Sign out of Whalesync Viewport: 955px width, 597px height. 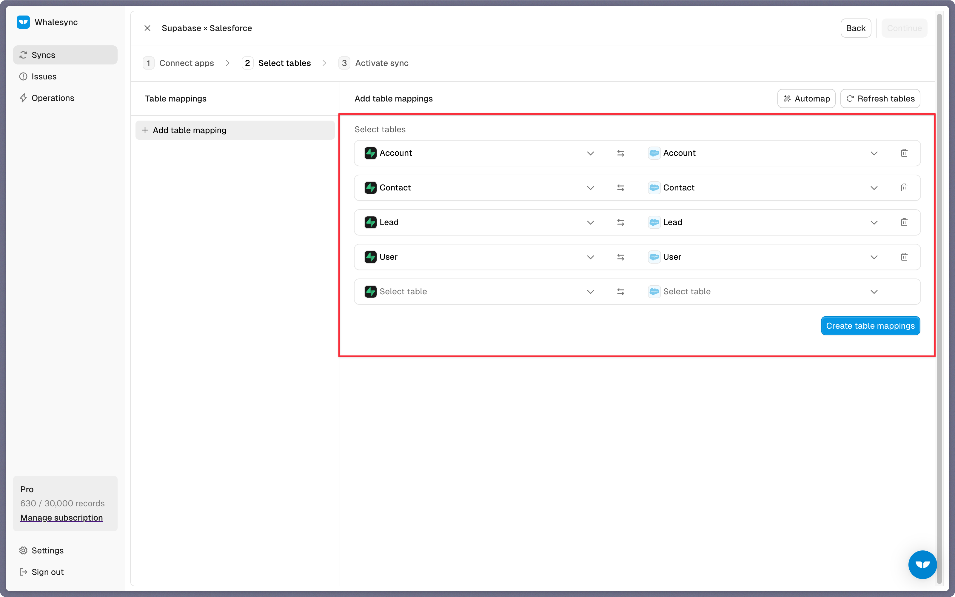[x=65, y=572]
